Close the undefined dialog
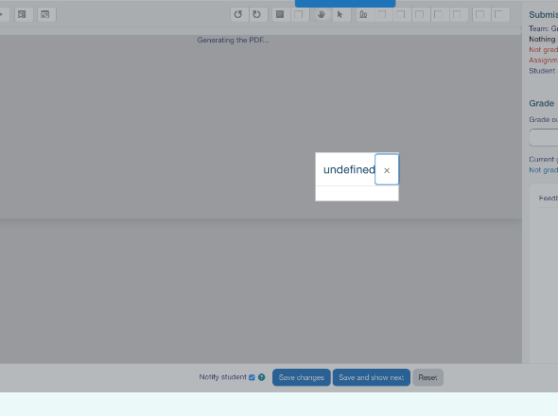The height and width of the screenshot is (416, 558). (x=387, y=170)
